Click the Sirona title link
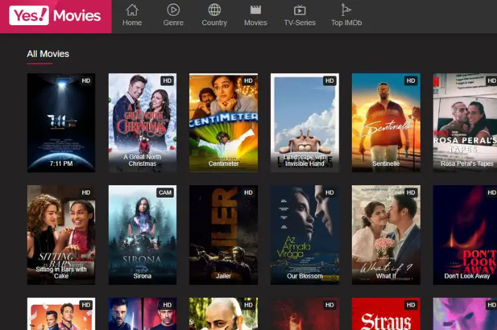The height and width of the screenshot is (330, 497). [x=142, y=276]
